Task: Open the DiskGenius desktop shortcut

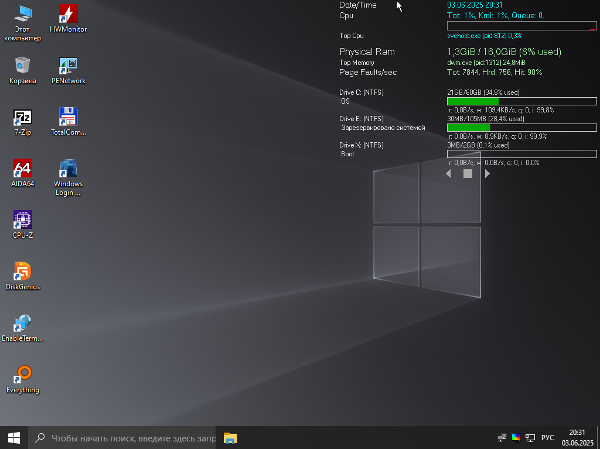Action: 23,272
